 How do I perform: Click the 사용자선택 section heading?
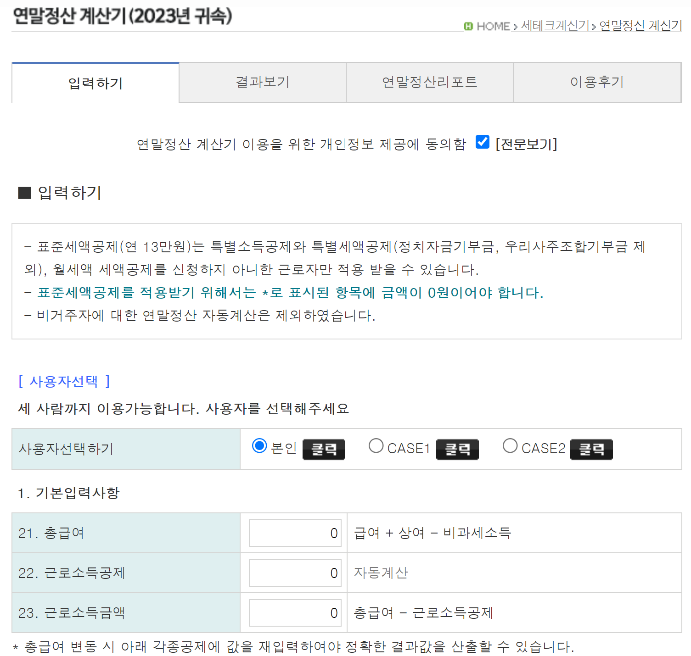pyautogui.click(x=64, y=381)
